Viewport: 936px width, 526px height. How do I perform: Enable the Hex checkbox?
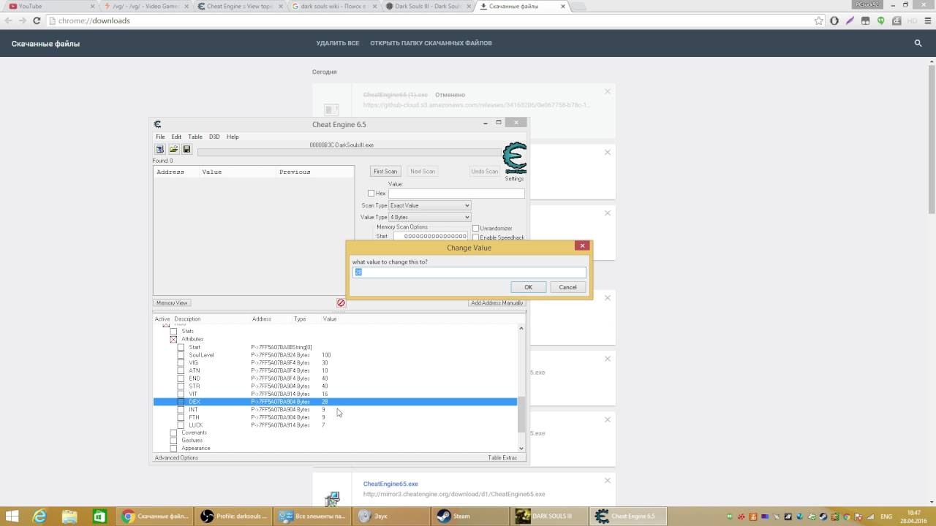click(371, 194)
